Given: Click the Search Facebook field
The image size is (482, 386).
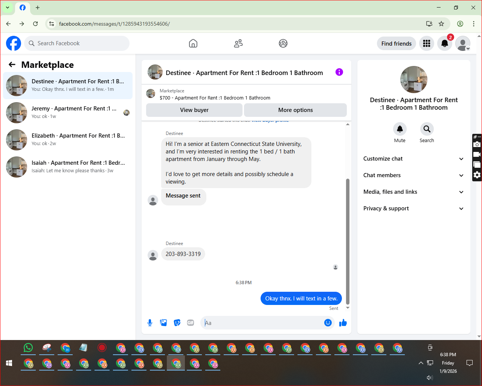Looking at the screenshot, I should click(77, 43).
